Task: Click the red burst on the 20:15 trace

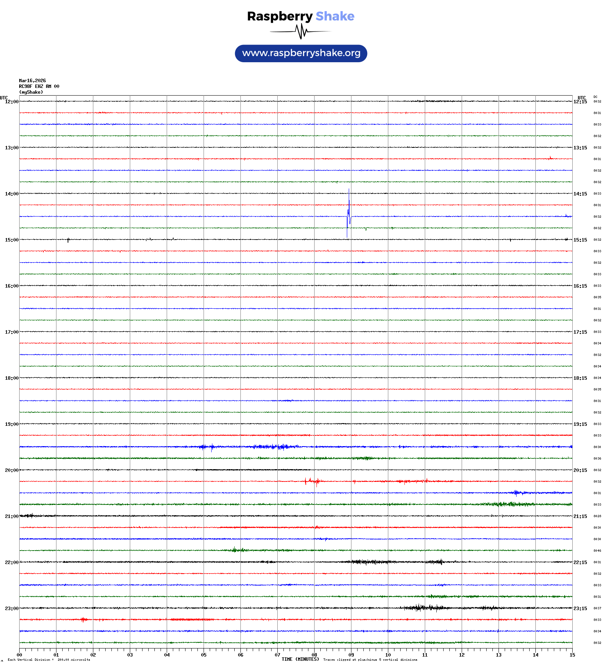Action: click(x=313, y=481)
